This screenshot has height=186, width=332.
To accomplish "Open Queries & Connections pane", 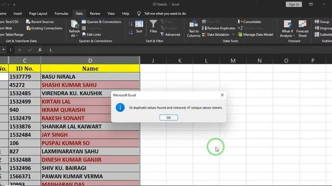I will 102,22.
